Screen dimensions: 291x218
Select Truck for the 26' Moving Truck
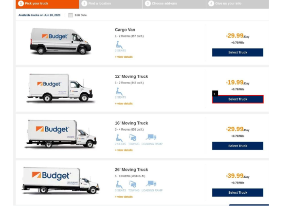coord(237,192)
